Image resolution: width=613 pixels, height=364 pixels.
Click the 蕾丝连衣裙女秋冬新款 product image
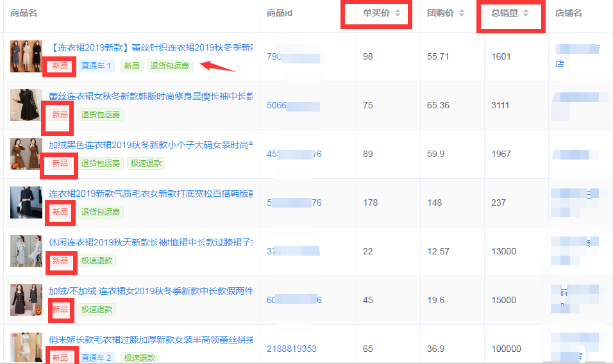[x=26, y=105]
